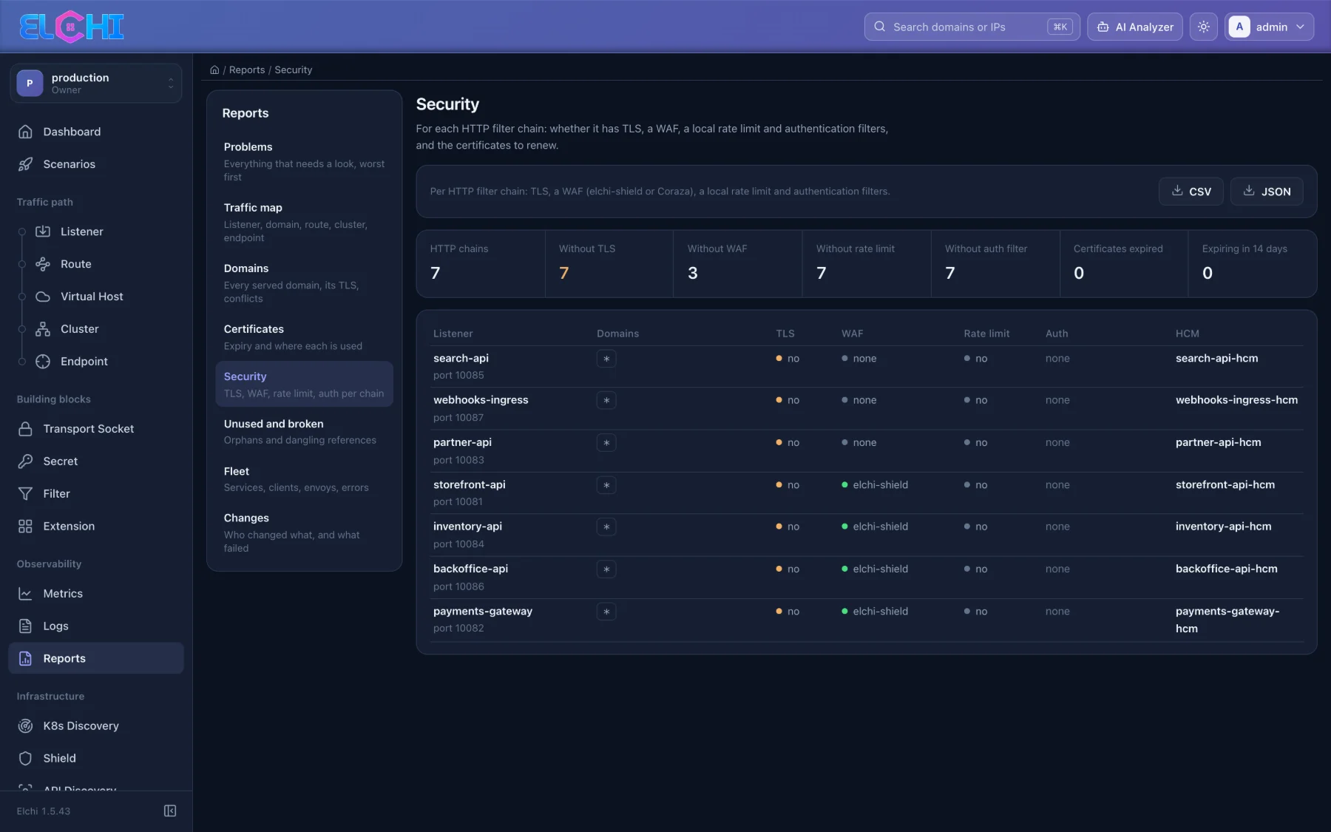
Task: Select the Problems report
Action: [304, 161]
